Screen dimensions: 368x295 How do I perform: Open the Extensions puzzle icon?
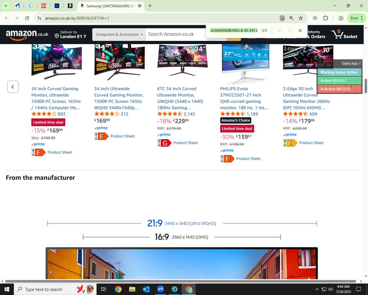pos(325,18)
